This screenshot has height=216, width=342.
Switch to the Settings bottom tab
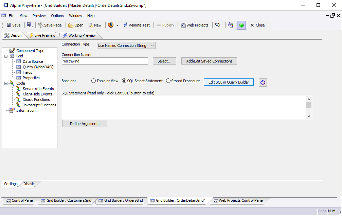pos(11,184)
